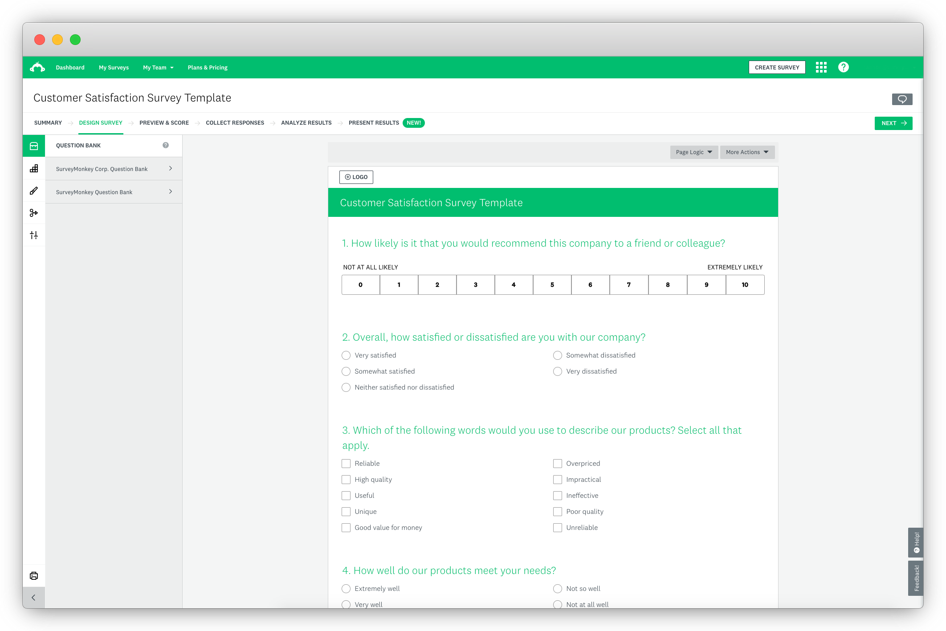Open the My Surveys menu
The width and height of the screenshot is (946, 631).
tap(114, 67)
